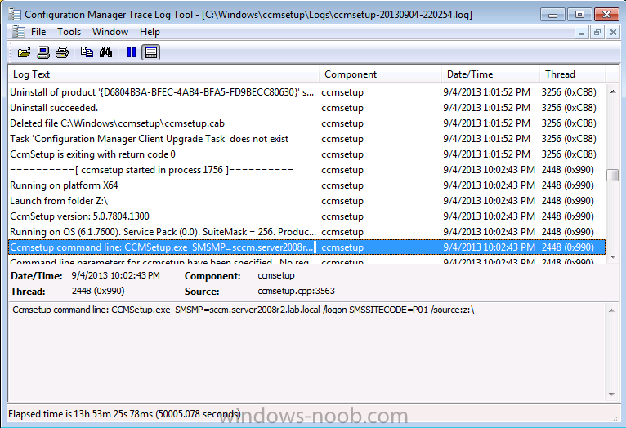This screenshot has height=428, width=626.
Task: Click the Open on Server toolbar icon
Action: [x=43, y=52]
